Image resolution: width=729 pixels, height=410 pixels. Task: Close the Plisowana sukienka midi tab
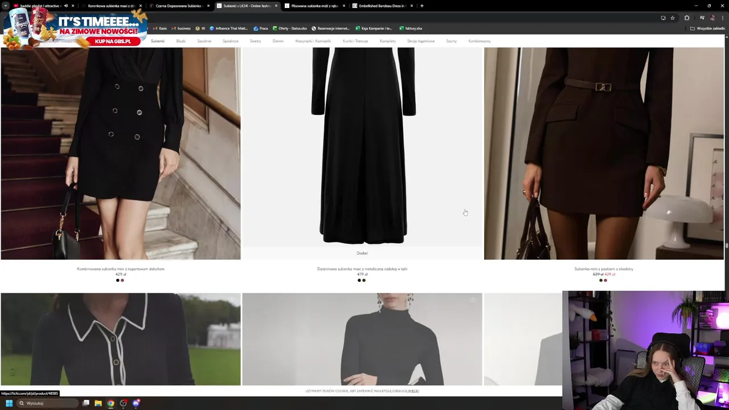click(x=344, y=6)
